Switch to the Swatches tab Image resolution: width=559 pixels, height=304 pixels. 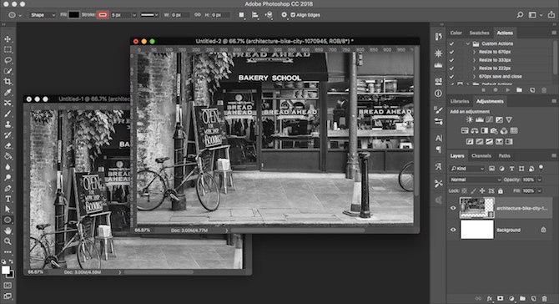(x=479, y=33)
